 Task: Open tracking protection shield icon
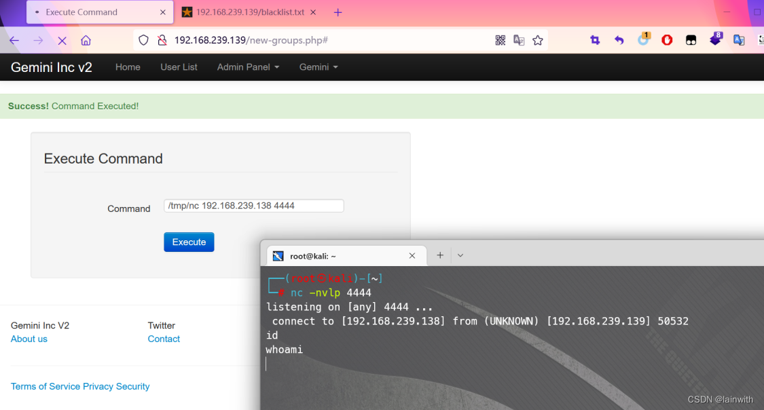[x=143, y=41]
